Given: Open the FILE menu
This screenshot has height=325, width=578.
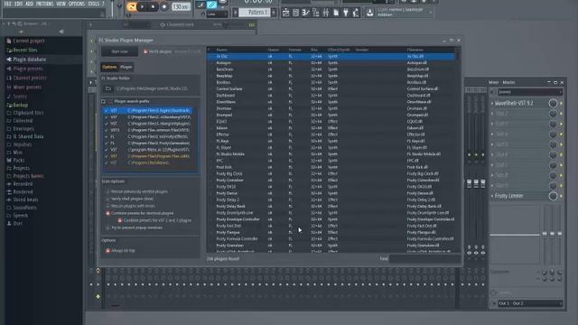Looking at the screenshot, I should coord(7,4).
